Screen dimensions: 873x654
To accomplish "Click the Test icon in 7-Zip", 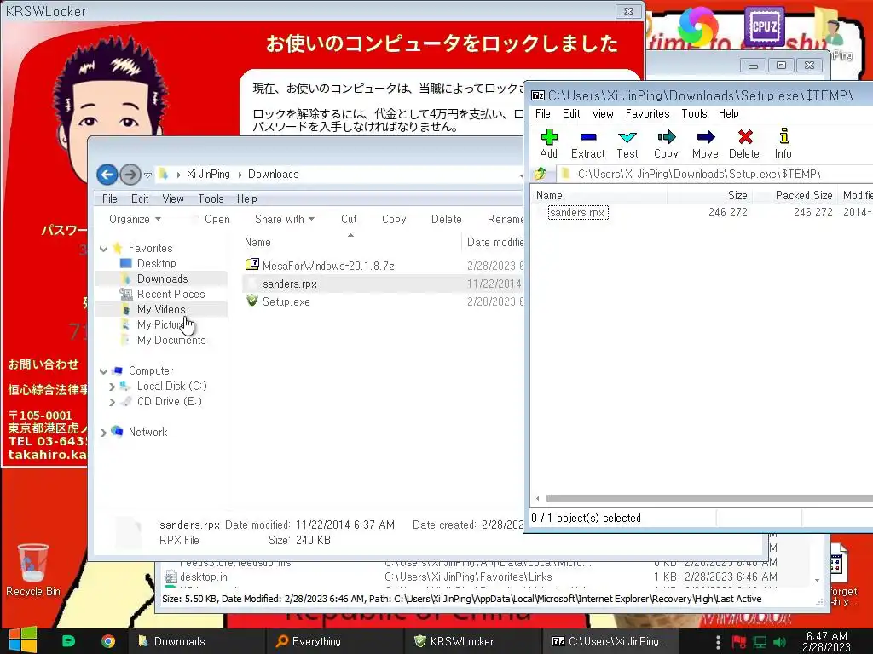I will (x=627, y=137).
